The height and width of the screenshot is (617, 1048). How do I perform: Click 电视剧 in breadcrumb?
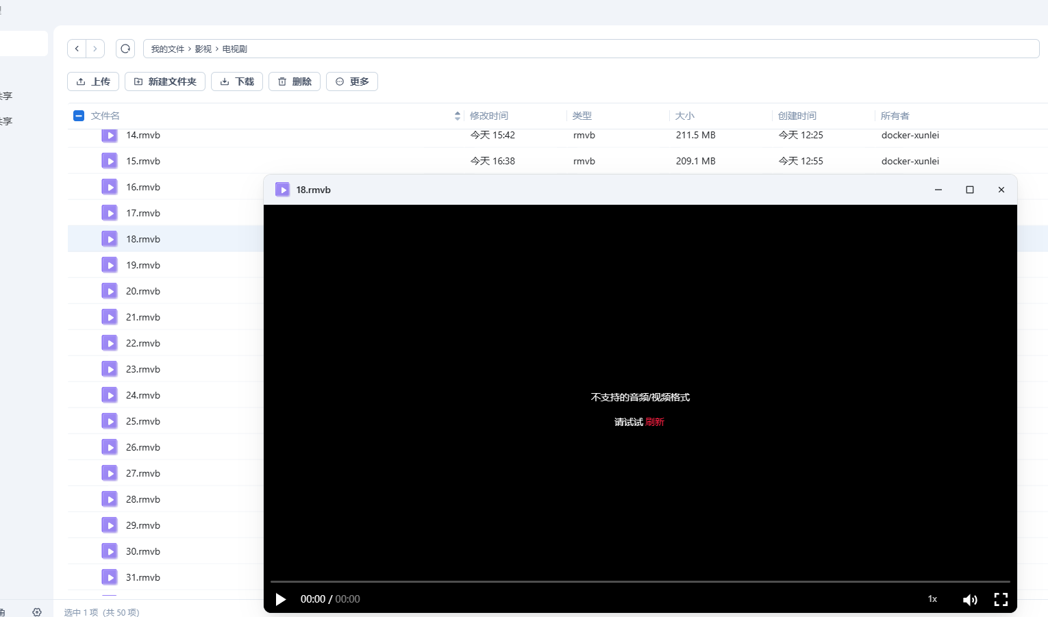pyautogui.click(x=235, y=49)
